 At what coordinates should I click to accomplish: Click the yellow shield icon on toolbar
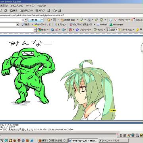coord(49,20)
